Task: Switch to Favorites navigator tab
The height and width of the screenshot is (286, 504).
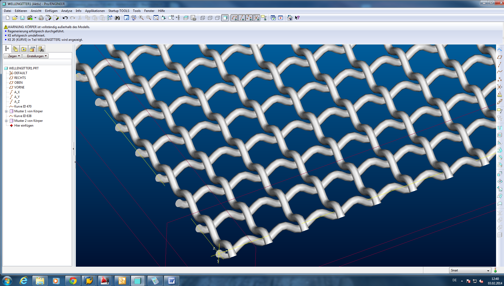Action: click(24, 49)
